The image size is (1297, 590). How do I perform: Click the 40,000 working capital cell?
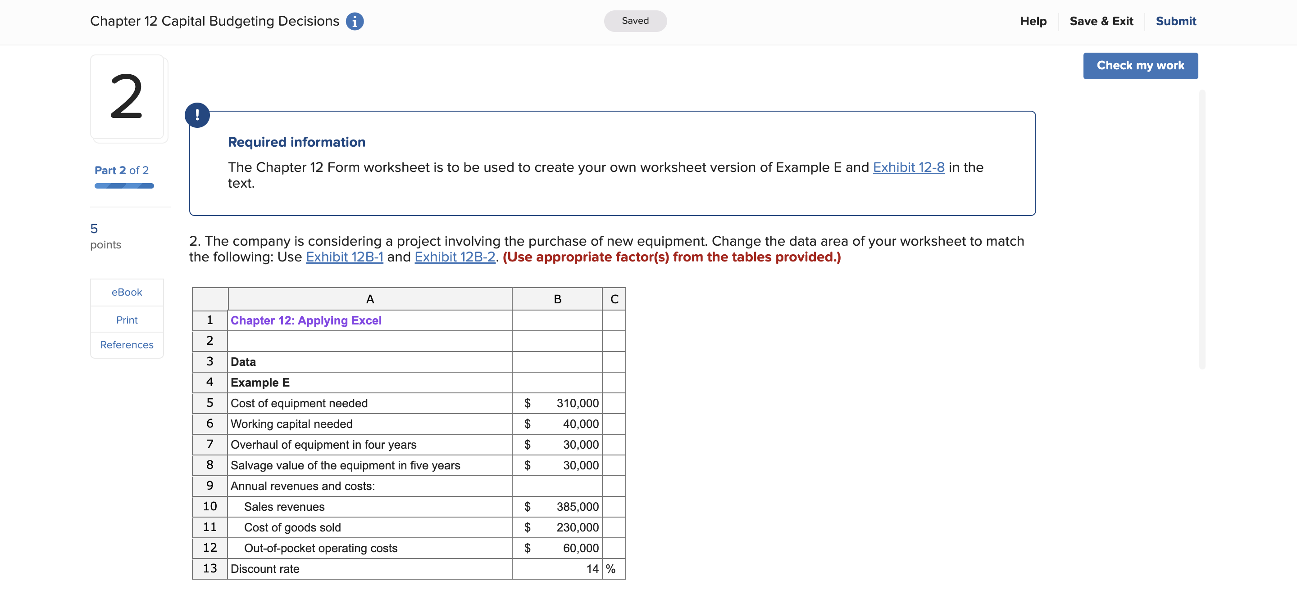pos(557,424)
